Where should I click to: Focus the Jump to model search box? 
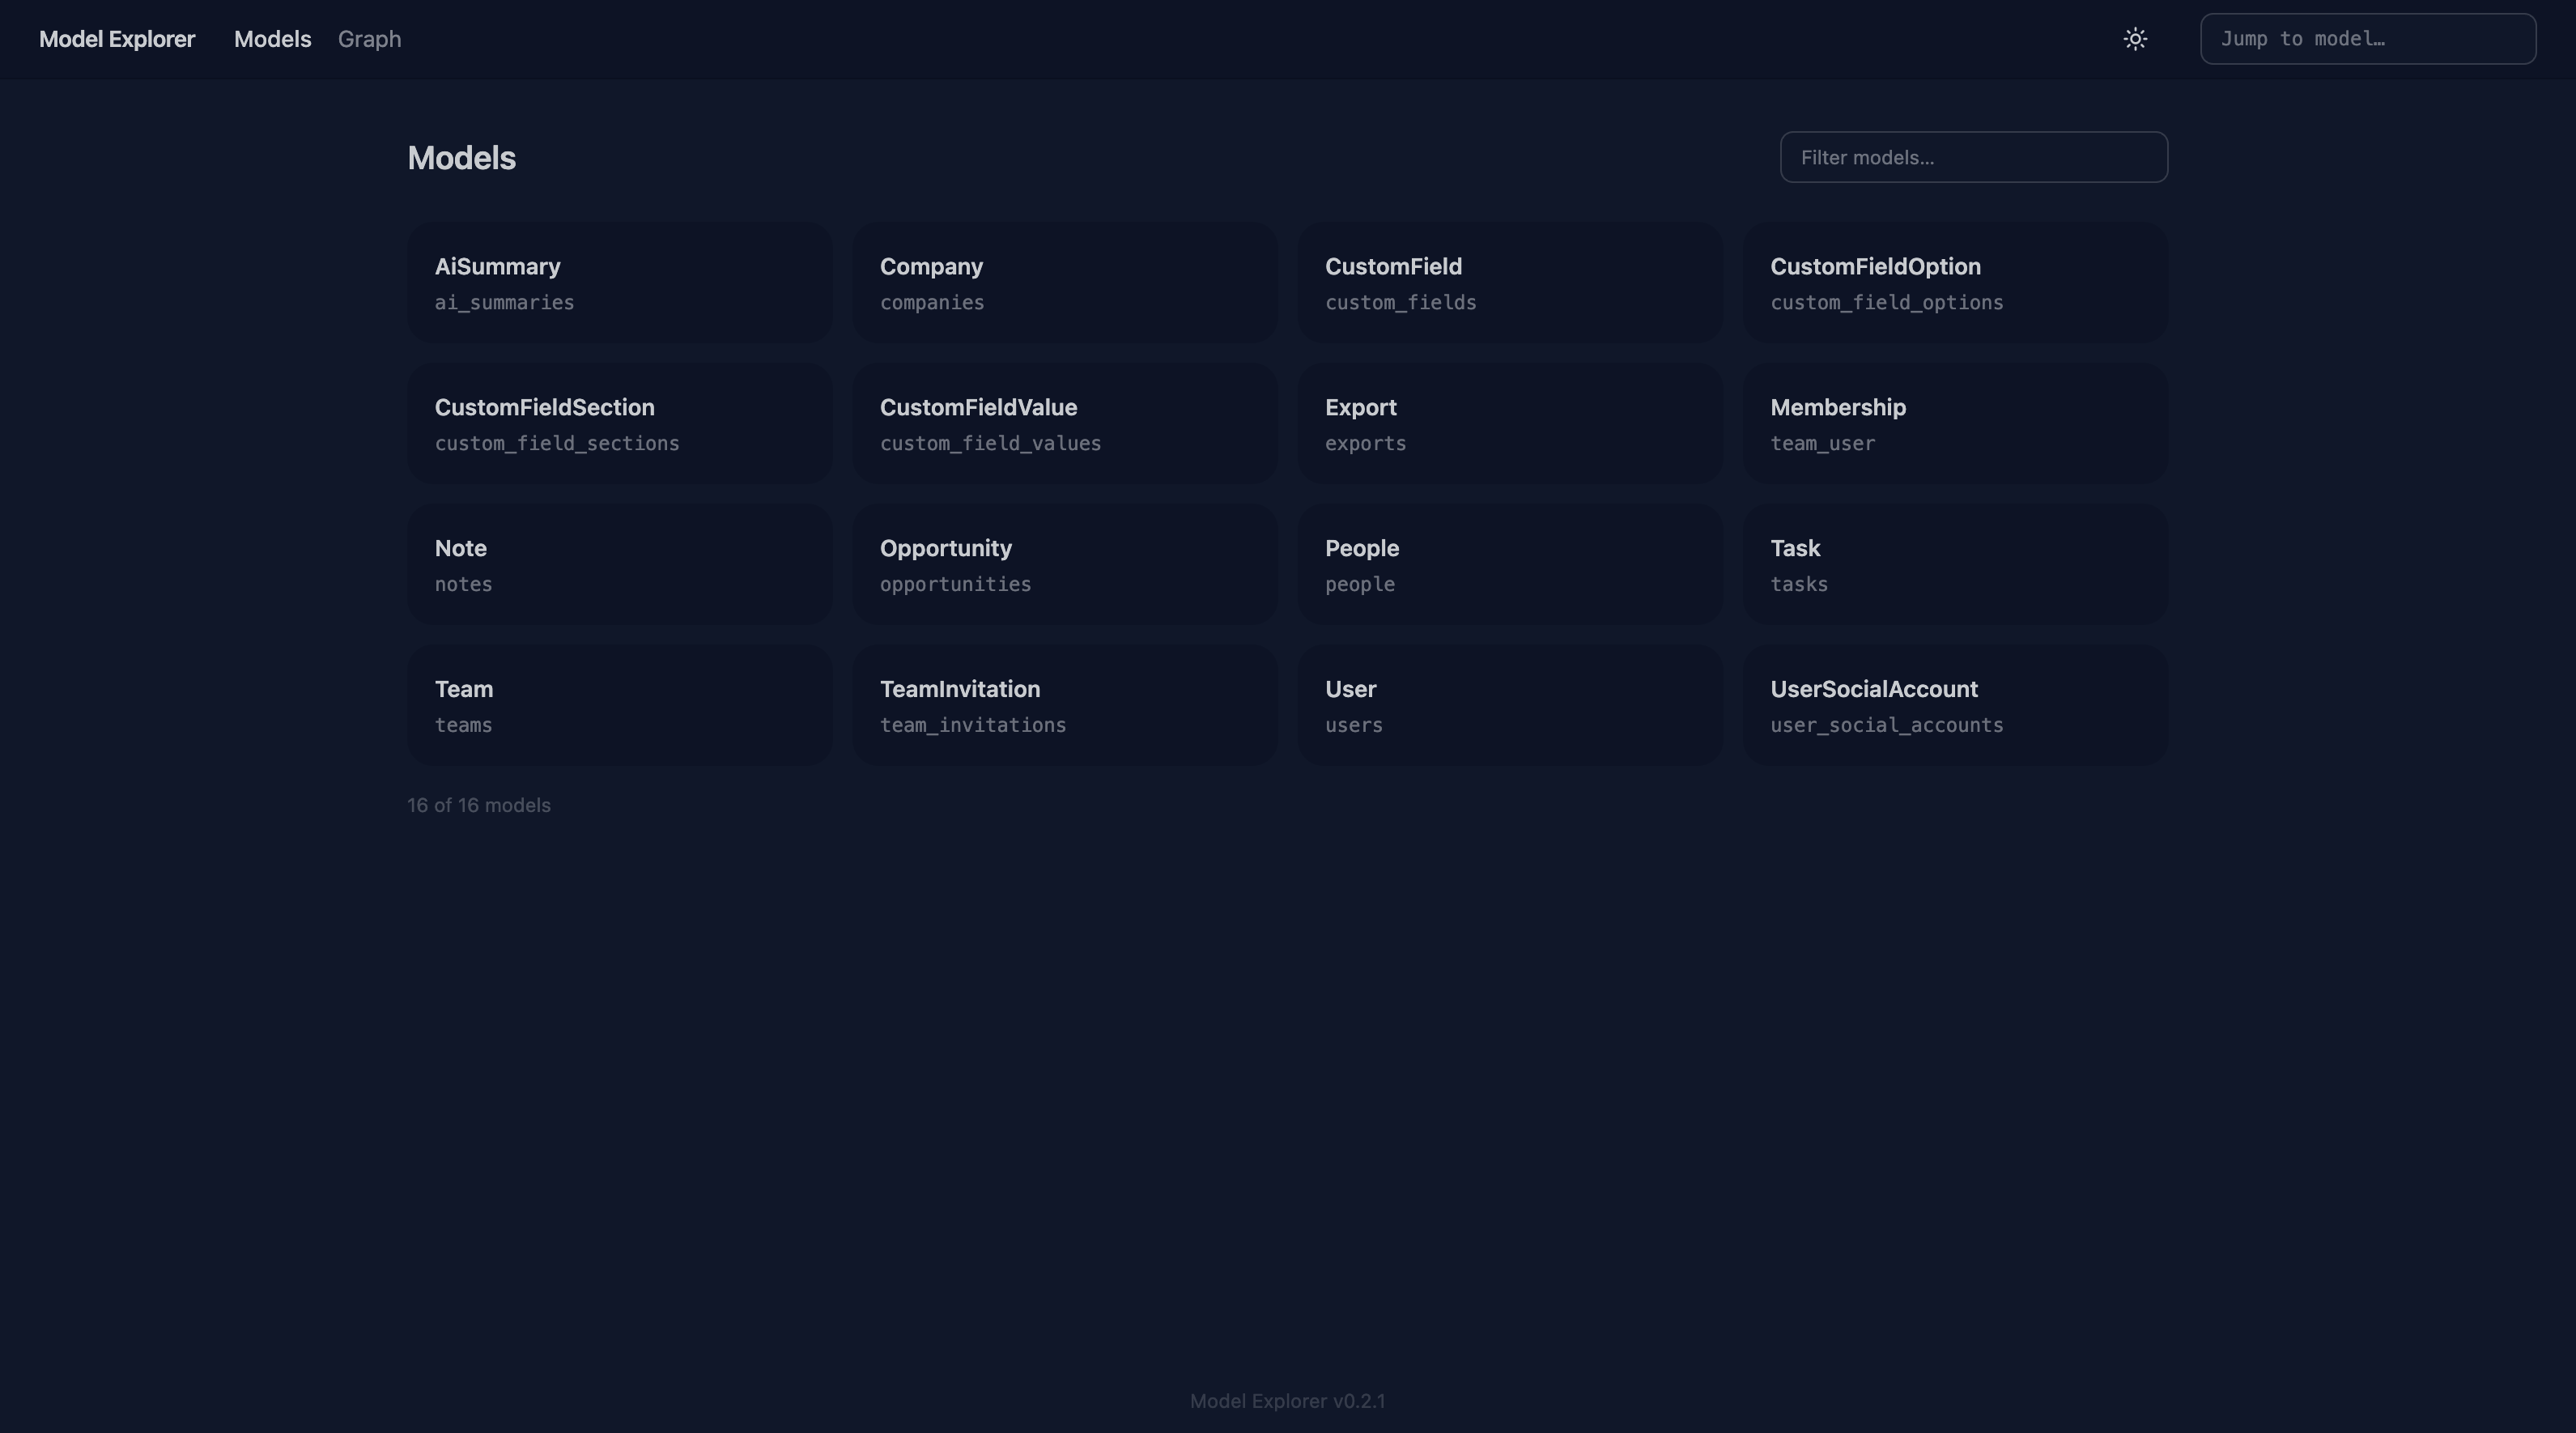pyautogui.click(x=2367, y=39)
